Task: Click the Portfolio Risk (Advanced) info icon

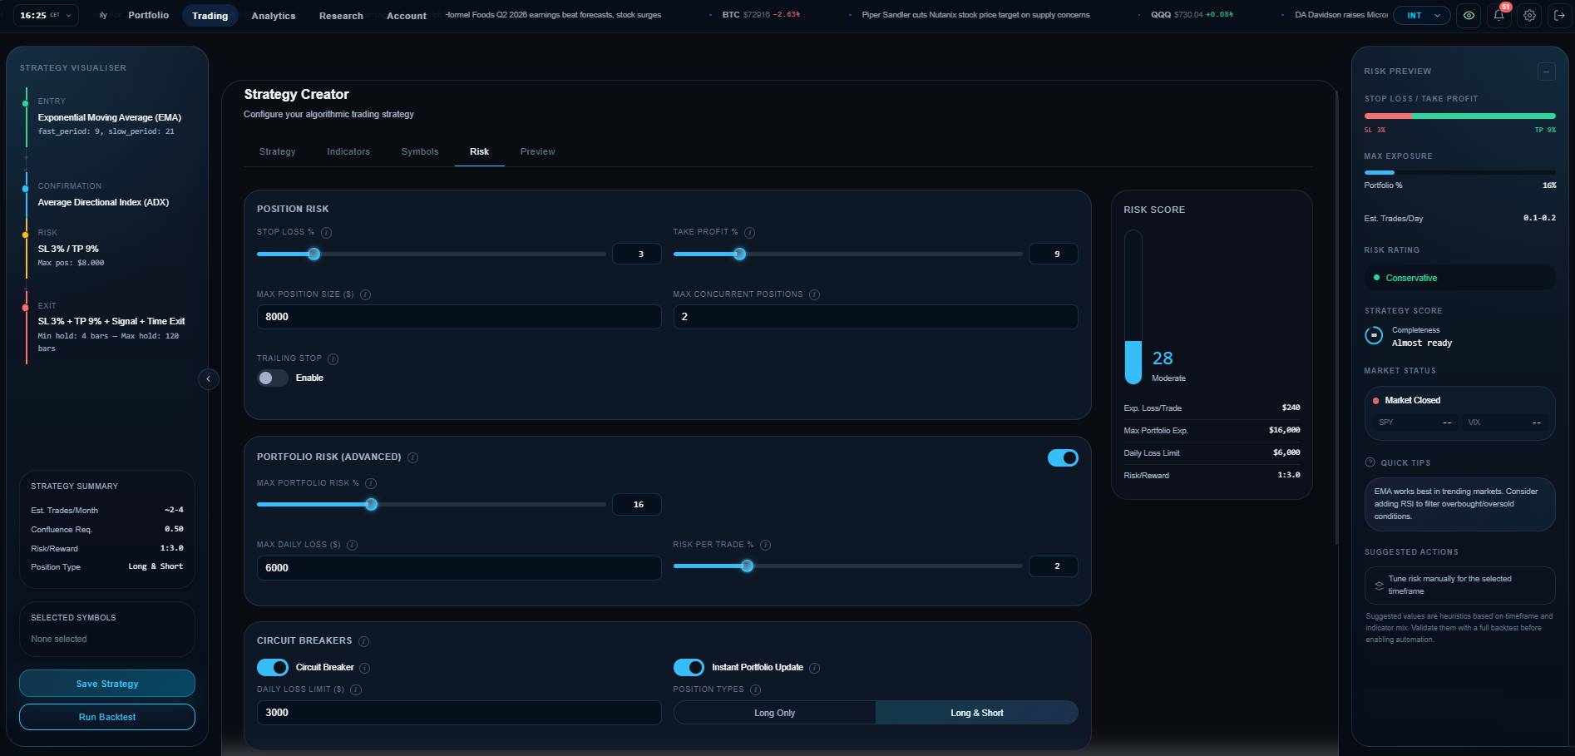Action: (x=412, y=457)
